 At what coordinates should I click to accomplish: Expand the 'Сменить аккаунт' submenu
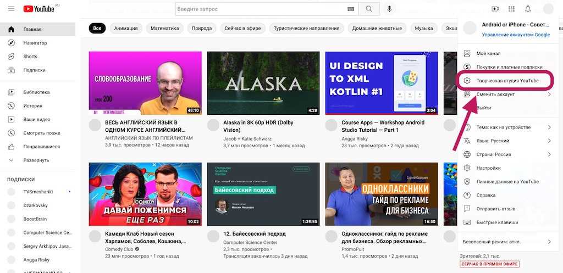coord(506,94)
